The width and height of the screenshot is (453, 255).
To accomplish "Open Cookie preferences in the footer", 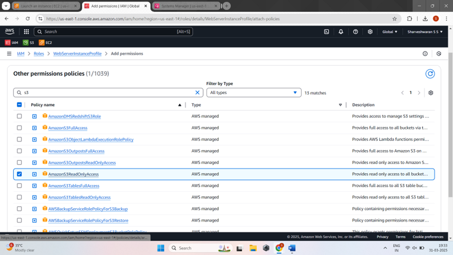I will [x=428, y=237].
